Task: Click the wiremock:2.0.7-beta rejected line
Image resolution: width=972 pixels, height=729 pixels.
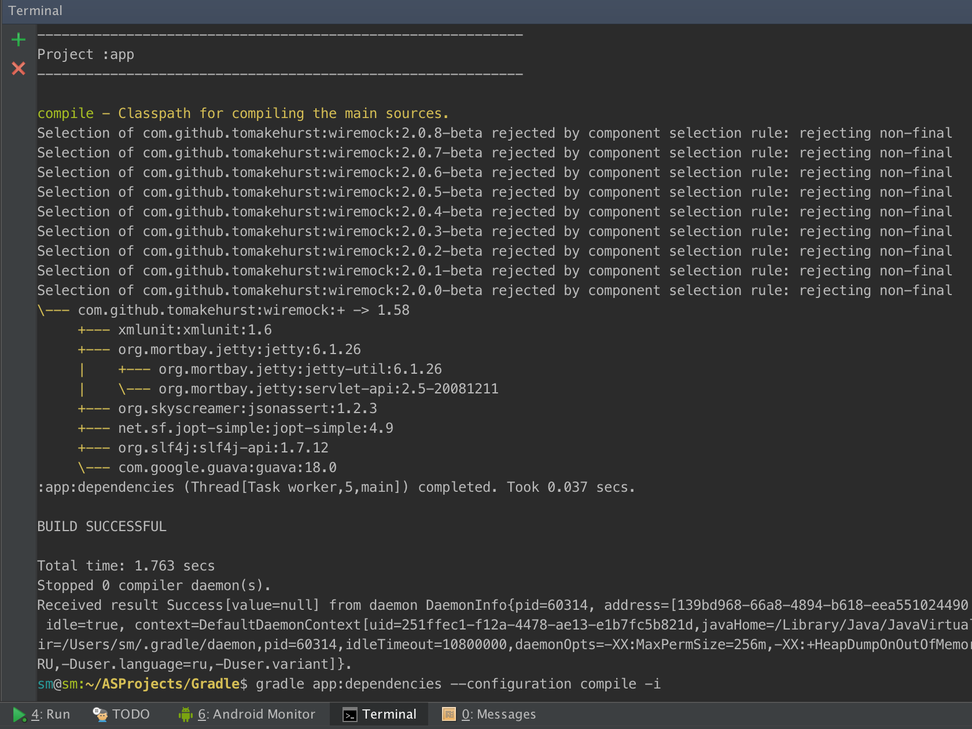Action: pyautogui.click(x=495, y=153)
